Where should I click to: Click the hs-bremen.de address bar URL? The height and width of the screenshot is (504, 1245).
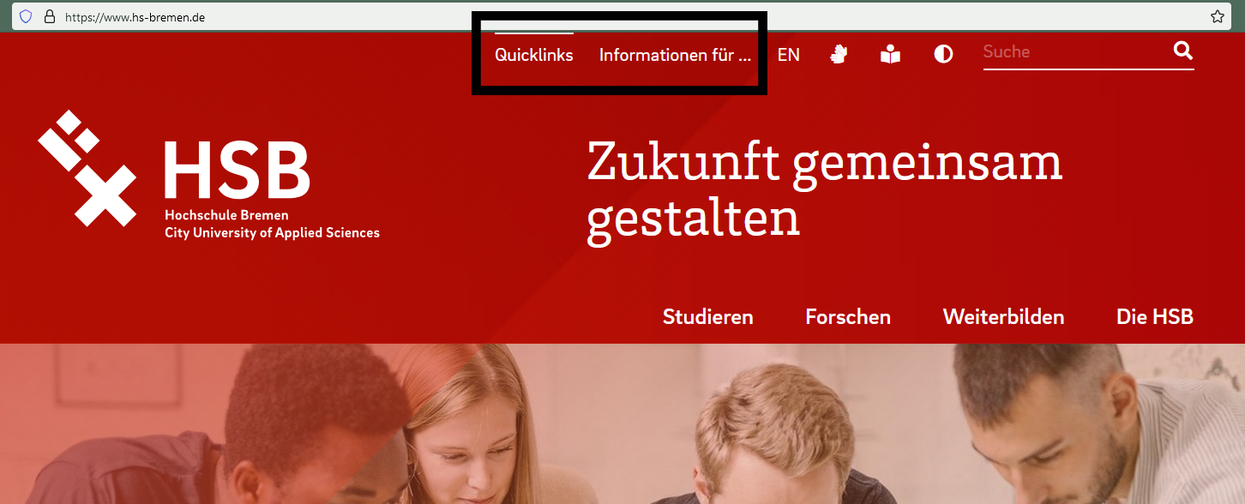135,16
